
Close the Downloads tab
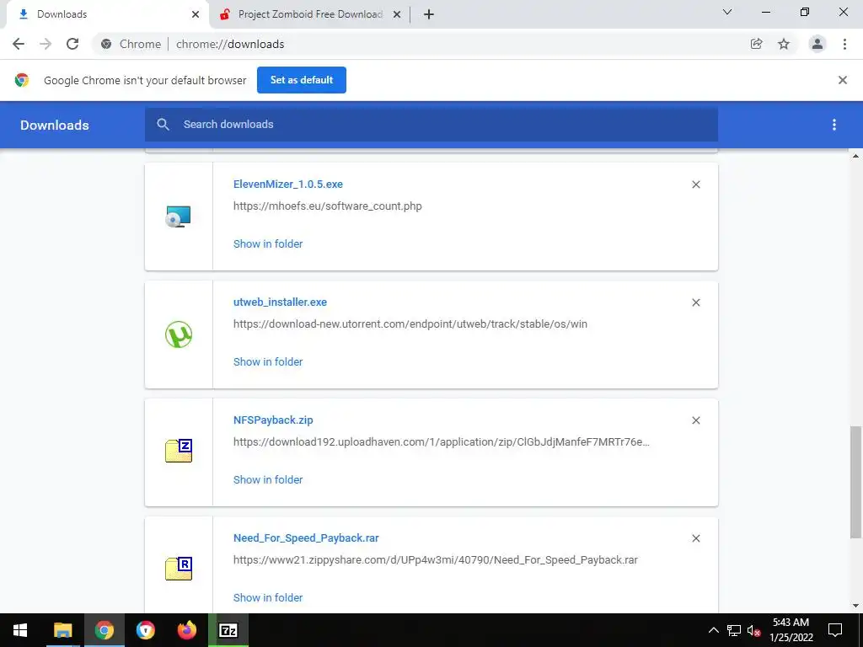(x=196, y=14)
